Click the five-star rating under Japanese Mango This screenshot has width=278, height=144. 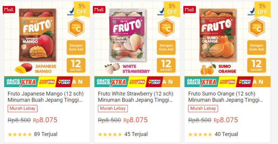tap(20, 135)
